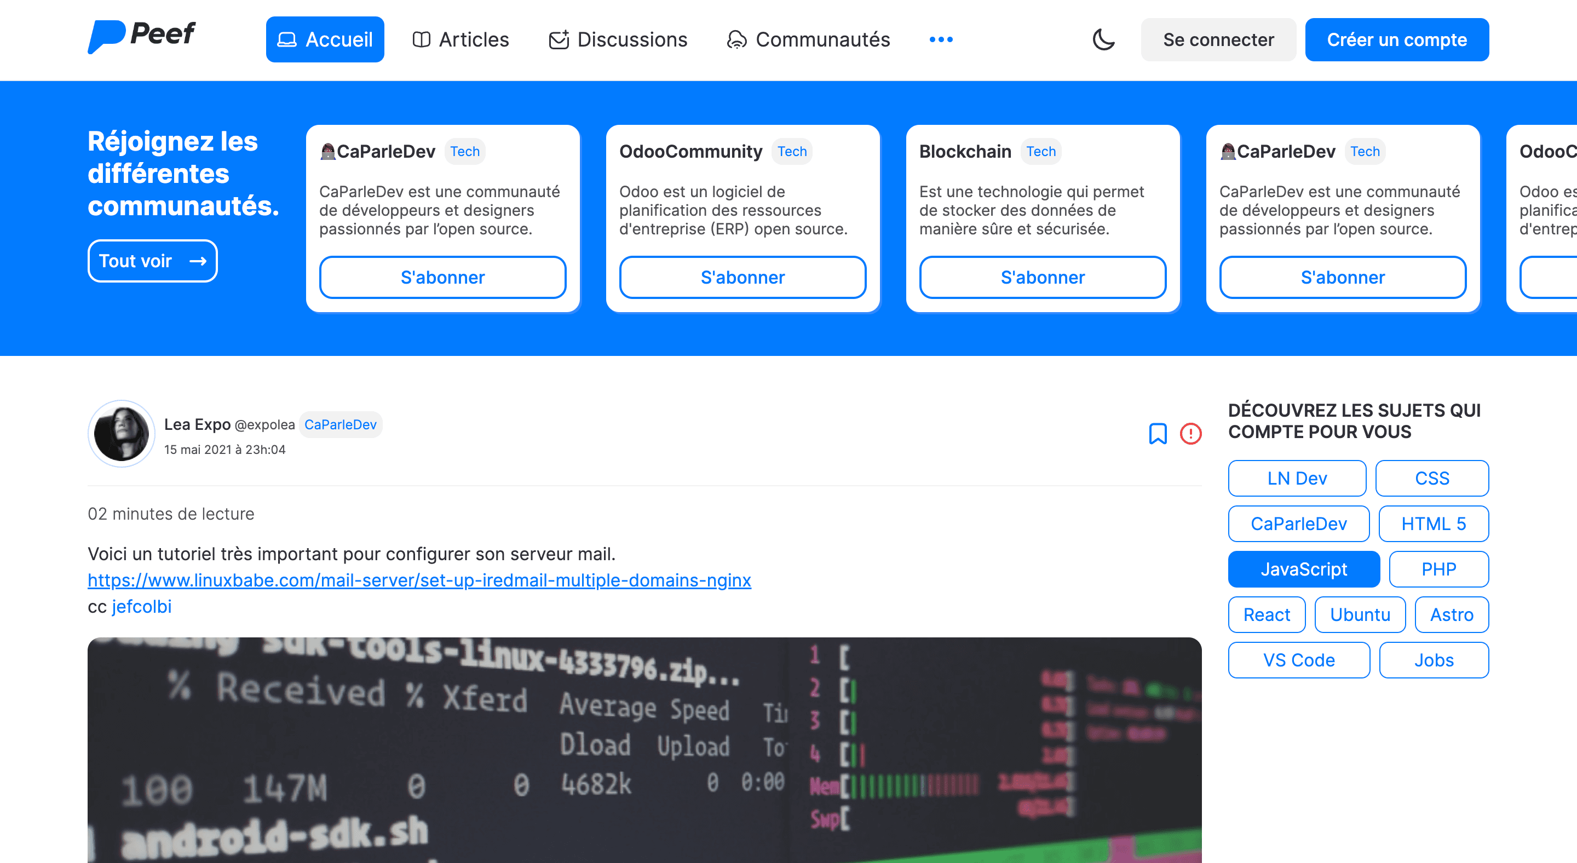The height and width of the screenshot is (863, 1577).
Task: Open Communautés from navigation
Action: coord(808,40)
